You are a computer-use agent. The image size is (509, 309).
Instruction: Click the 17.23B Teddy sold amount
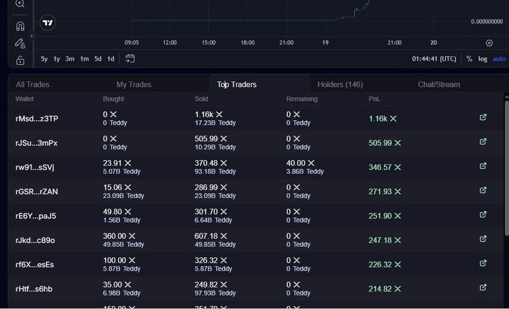click(215, 123)
